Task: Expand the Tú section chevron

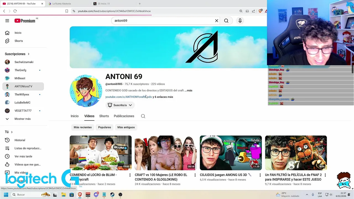Action: [x=12, y=132]
